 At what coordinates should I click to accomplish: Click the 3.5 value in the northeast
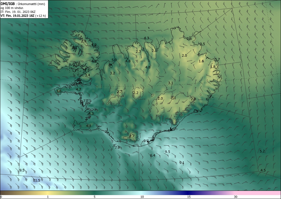(202, 44)
